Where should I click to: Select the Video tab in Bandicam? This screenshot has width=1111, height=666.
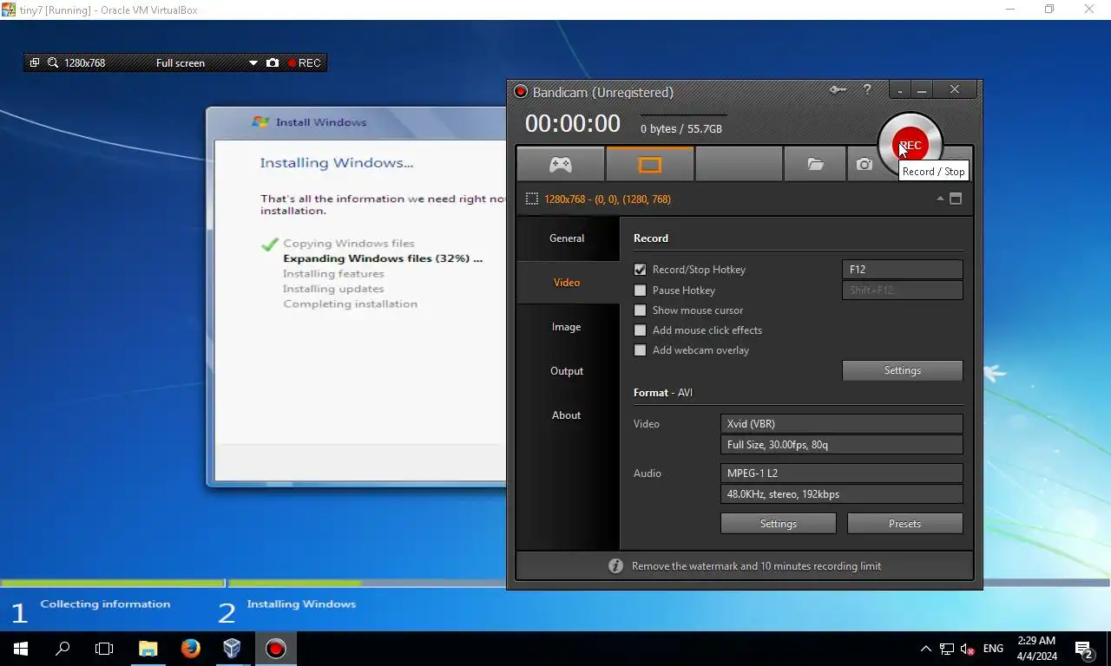(568, 283)
